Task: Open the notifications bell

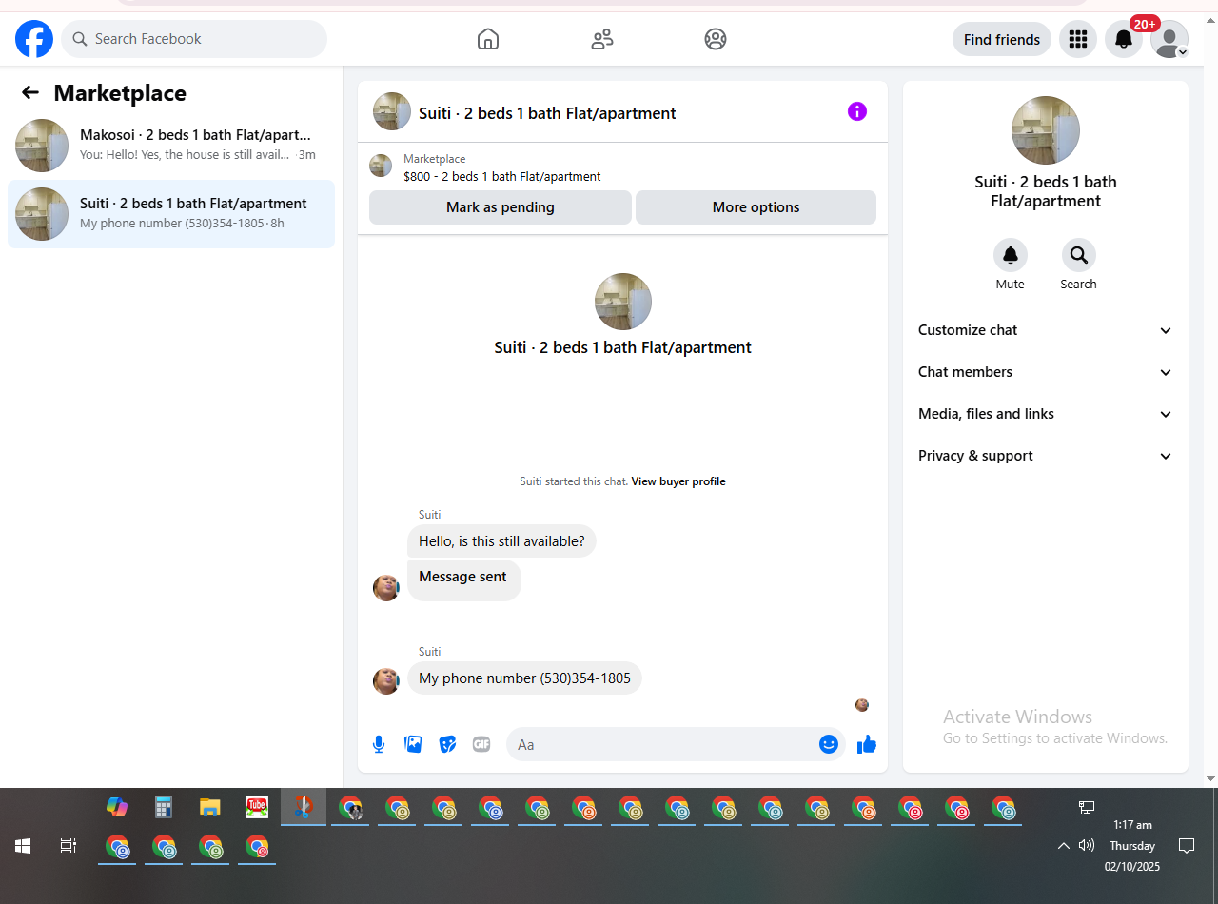Action: (x=1124, y=39)
